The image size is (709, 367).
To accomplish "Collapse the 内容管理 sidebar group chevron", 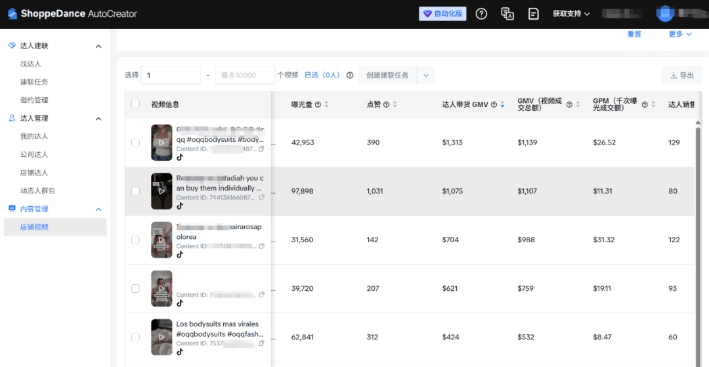I will pos(98,209).
